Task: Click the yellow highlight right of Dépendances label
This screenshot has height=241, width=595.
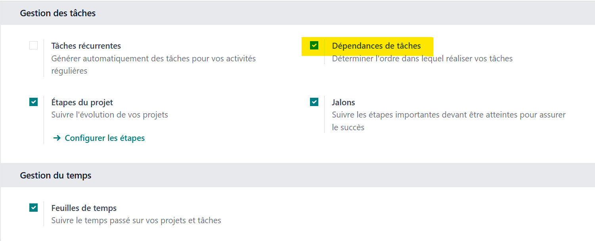Action: [427, 46]
